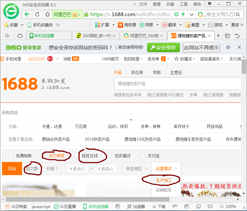Check the 旺旺在线 checkbox
This screenshot has height=211, width=247.
coord(76,156)
